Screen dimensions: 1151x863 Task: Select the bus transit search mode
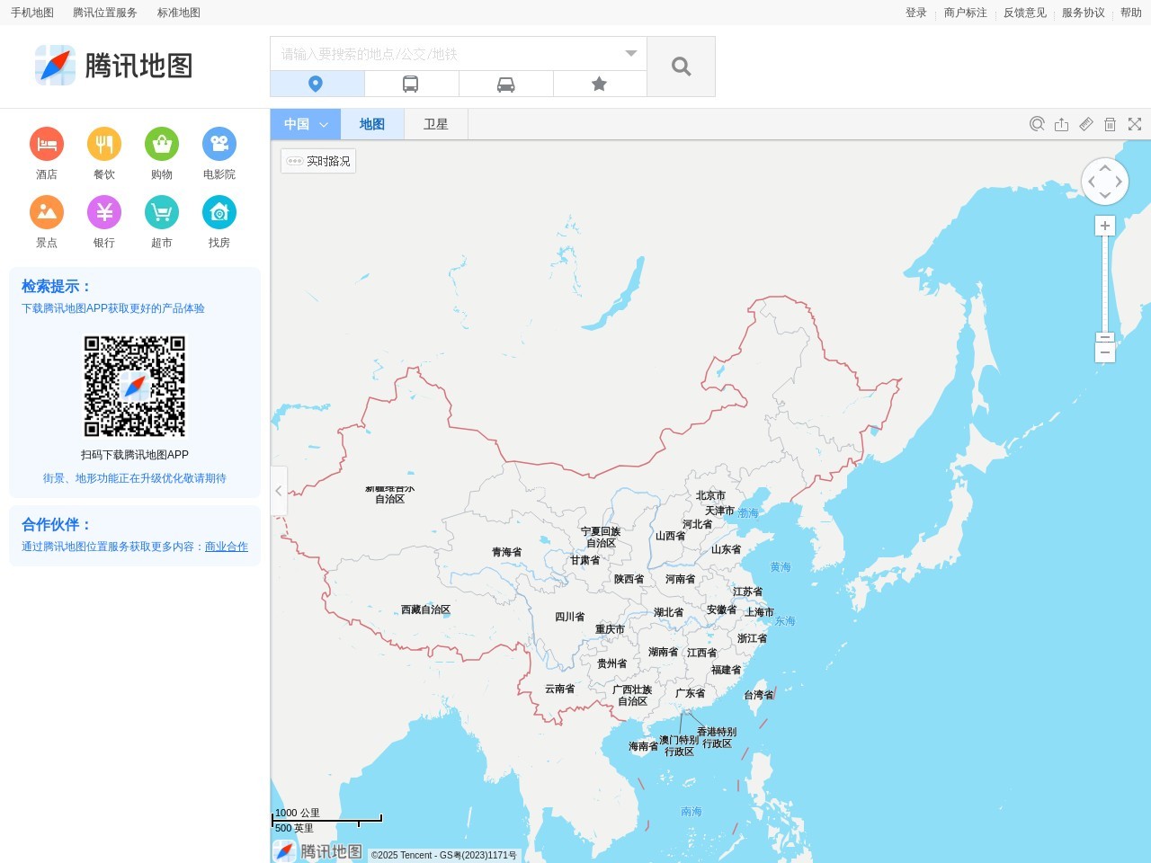coord(412,83)
